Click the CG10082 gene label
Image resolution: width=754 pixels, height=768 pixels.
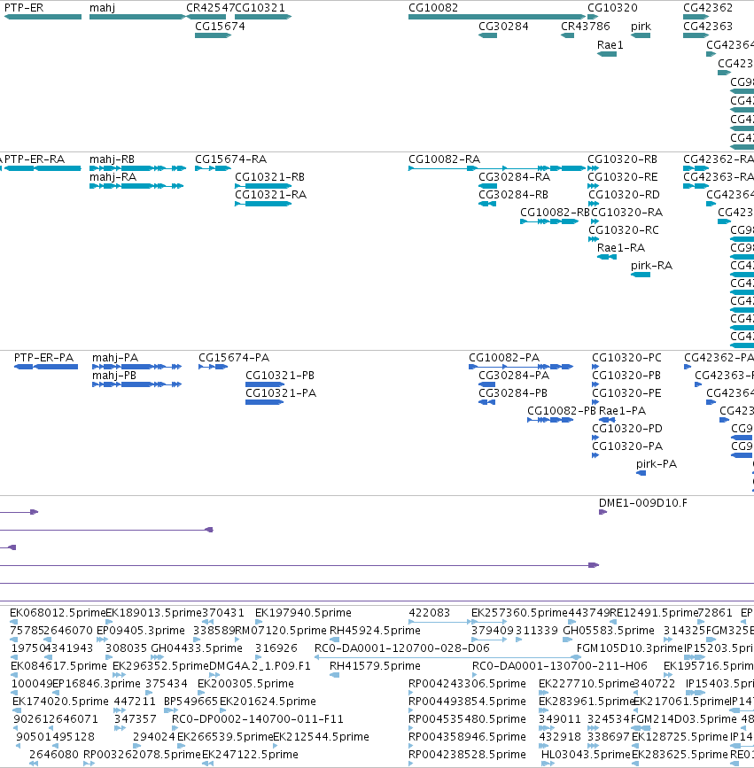[433, 8]
